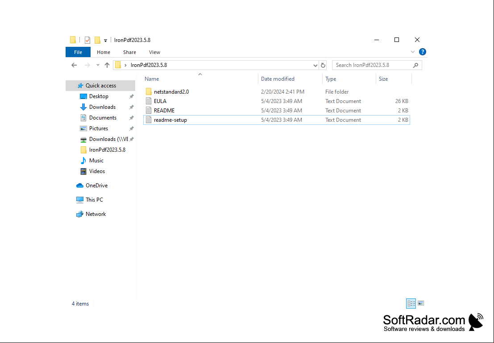Open Help with the blue question icon

tap(423, 52)
